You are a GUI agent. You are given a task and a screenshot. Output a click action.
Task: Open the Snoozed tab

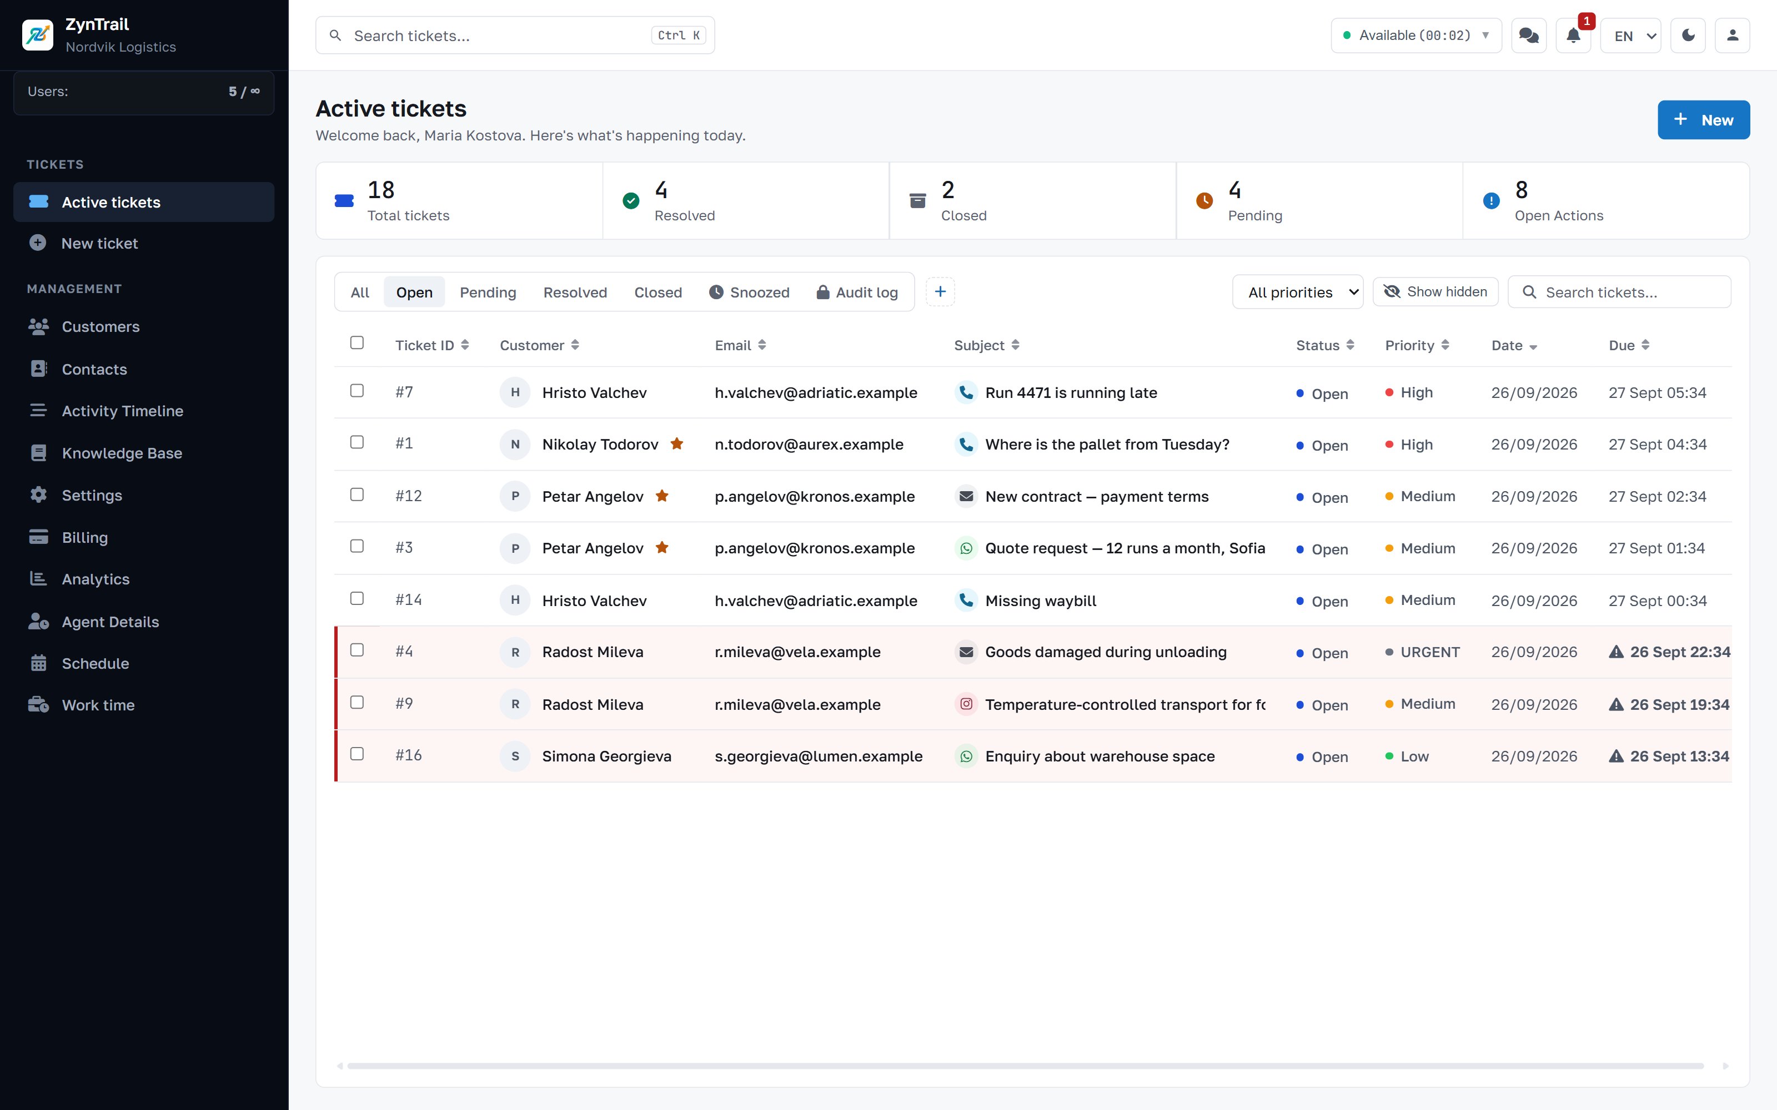(749, 292)
